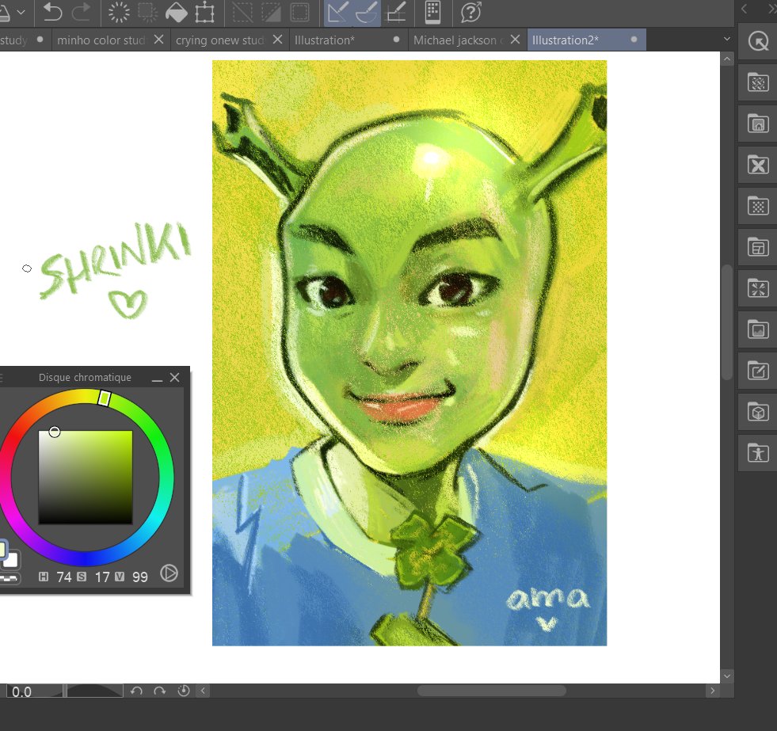Click the S saturation label
777x731 pixels.
(x=82, y=577)
